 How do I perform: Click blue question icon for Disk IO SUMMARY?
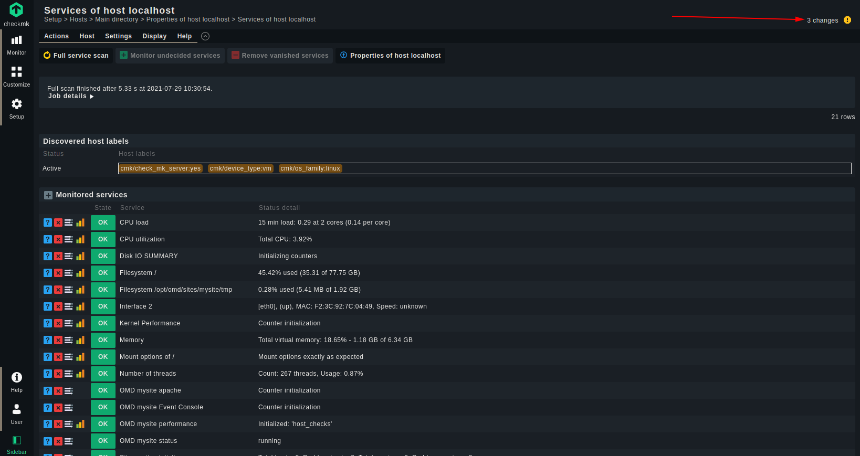pos(48,256)
